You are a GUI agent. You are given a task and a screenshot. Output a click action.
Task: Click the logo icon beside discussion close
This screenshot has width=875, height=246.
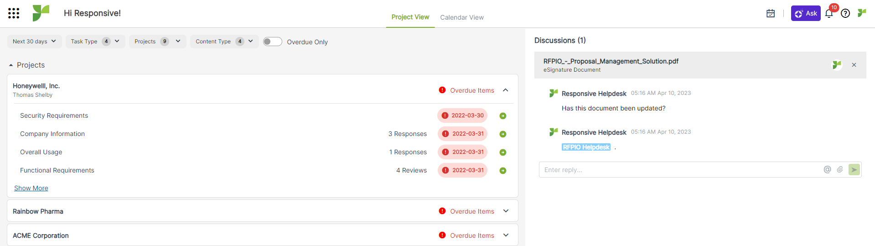[x=837, y=65]
